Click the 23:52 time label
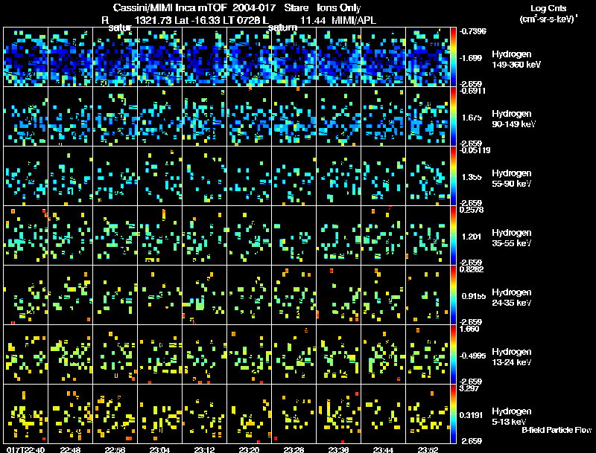The width and height of the screenshot is (596, 453). (x=428, y=449)
